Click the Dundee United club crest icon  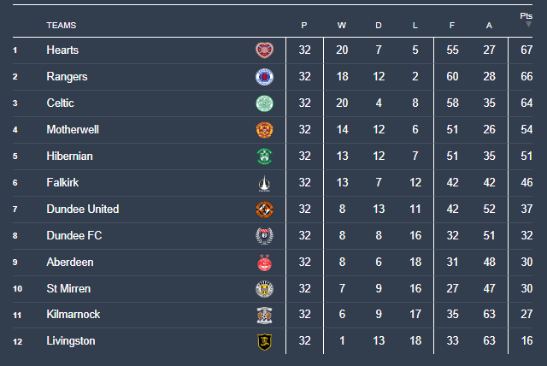(x=264, y=210)
